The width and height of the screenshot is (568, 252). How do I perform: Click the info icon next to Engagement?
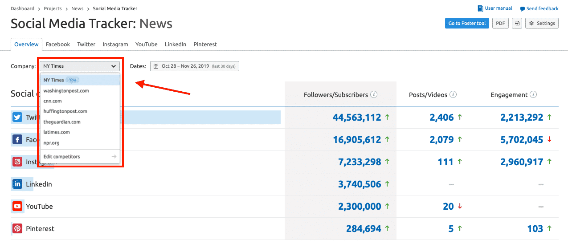click(533, 94)
